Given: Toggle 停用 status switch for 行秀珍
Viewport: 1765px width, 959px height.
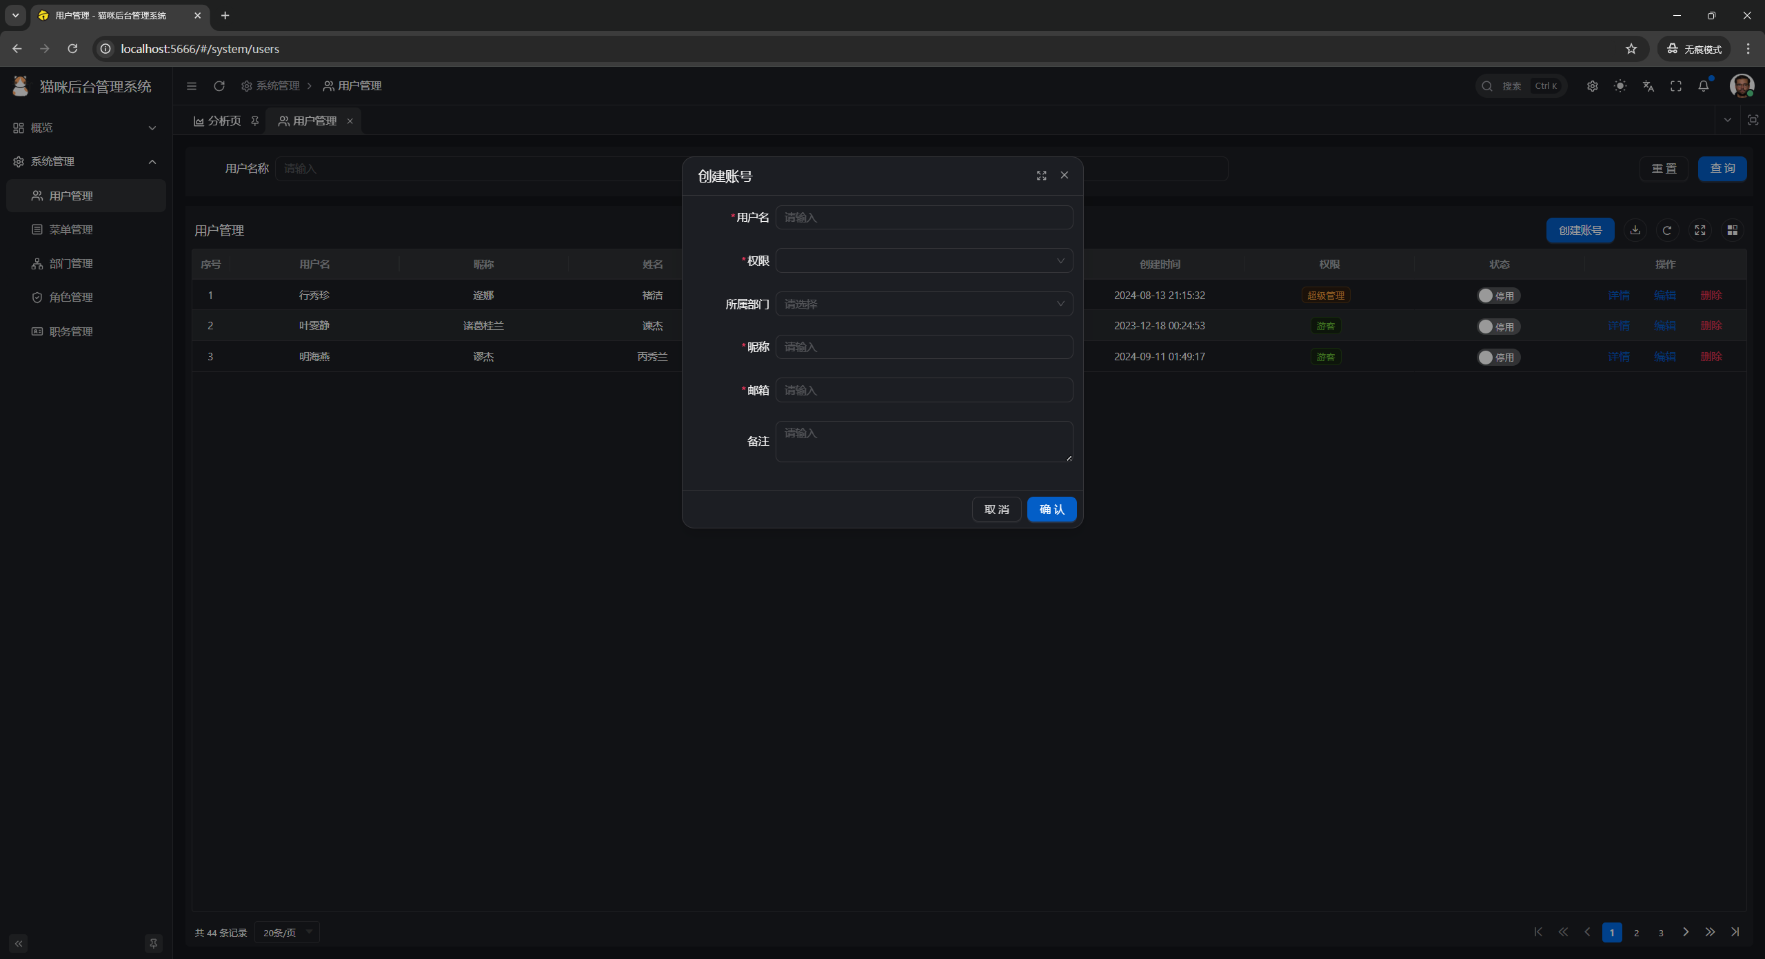Looking at the screenshot, I should (1497, 296).
